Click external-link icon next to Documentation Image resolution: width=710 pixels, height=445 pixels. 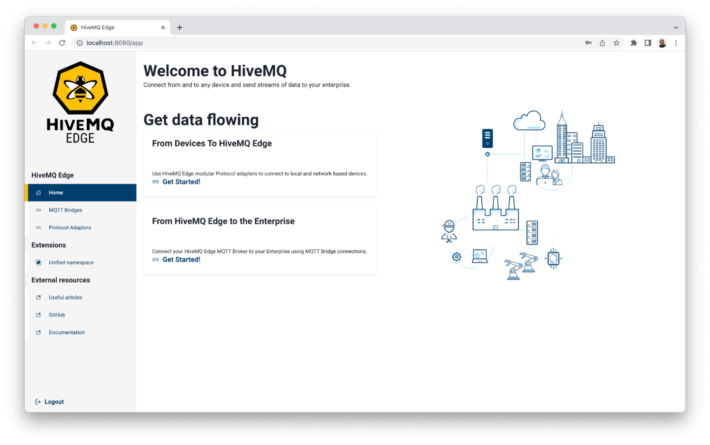pos(38,332)
